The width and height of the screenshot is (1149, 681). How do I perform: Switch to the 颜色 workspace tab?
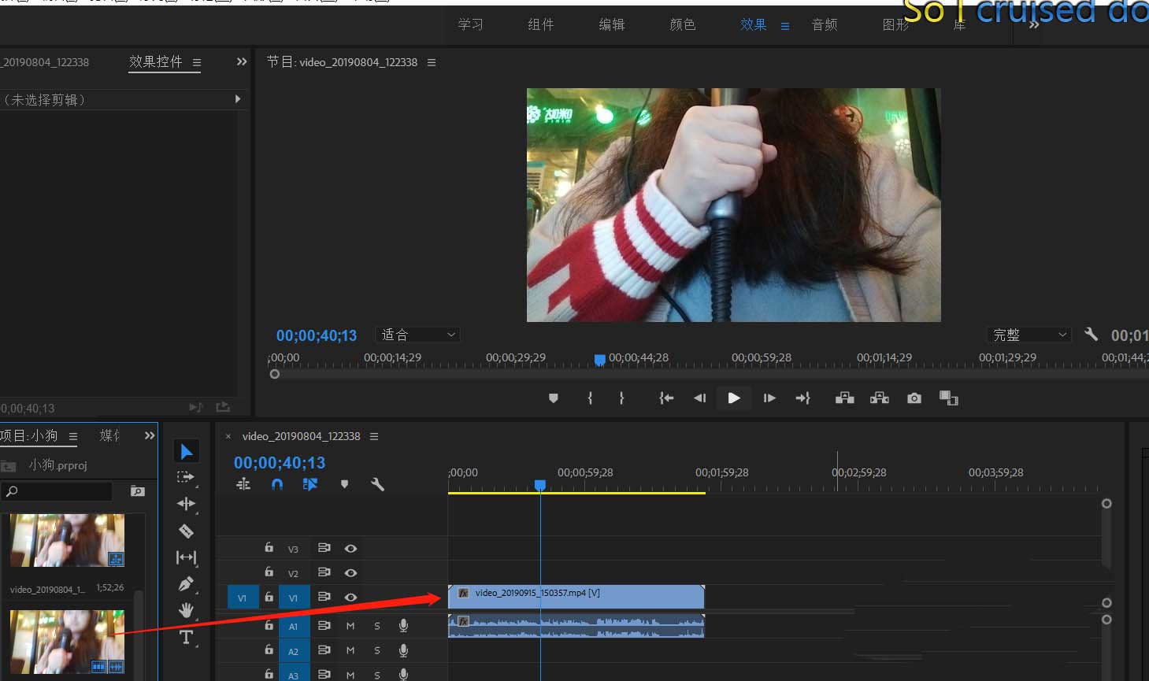682,25
